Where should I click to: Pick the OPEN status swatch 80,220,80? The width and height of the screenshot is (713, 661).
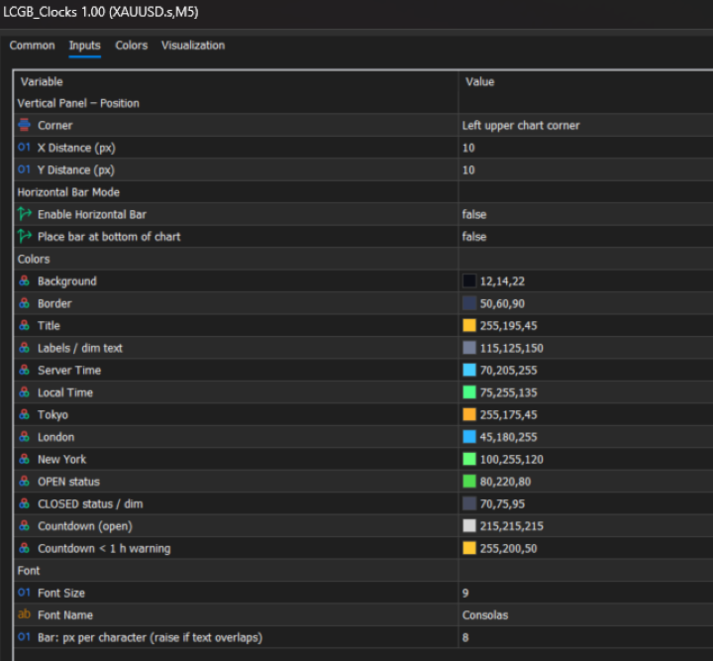(469, 482)
